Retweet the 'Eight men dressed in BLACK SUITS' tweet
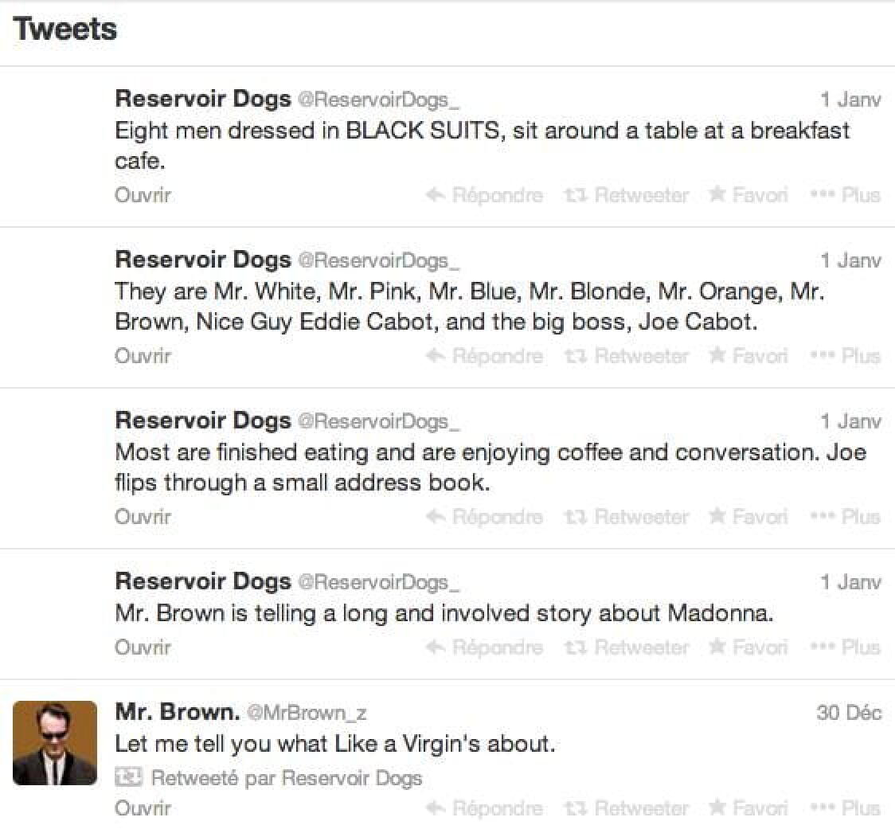895x833 pixels. point(627,195)
